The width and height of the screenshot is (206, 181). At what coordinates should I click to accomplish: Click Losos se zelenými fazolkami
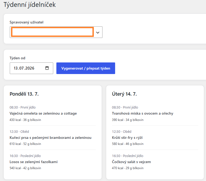click(33, 162)
